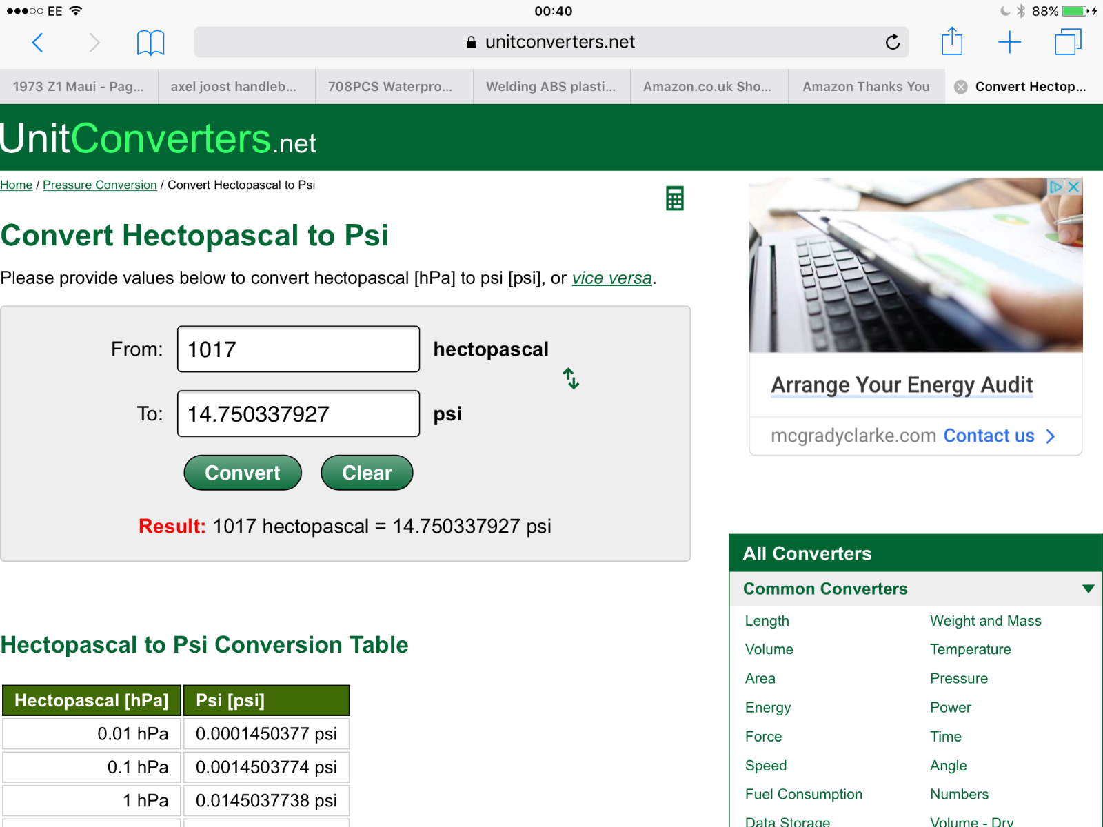Screen dimensions: 1103x827
Task: Dismiss the ad with X icon
Action: pyautogui.click(x=1073, y=187)
